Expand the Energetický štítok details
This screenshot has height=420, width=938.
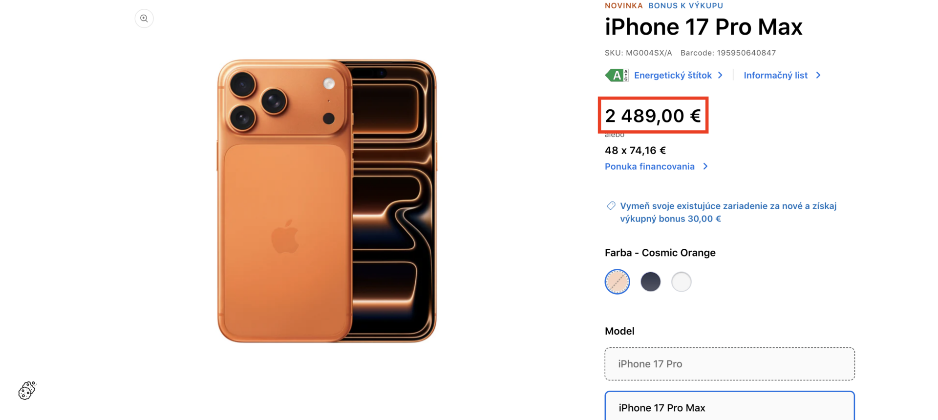click(673, 75)
